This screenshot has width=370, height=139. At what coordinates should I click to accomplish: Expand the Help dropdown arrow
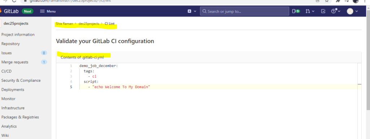click(339, 11)
